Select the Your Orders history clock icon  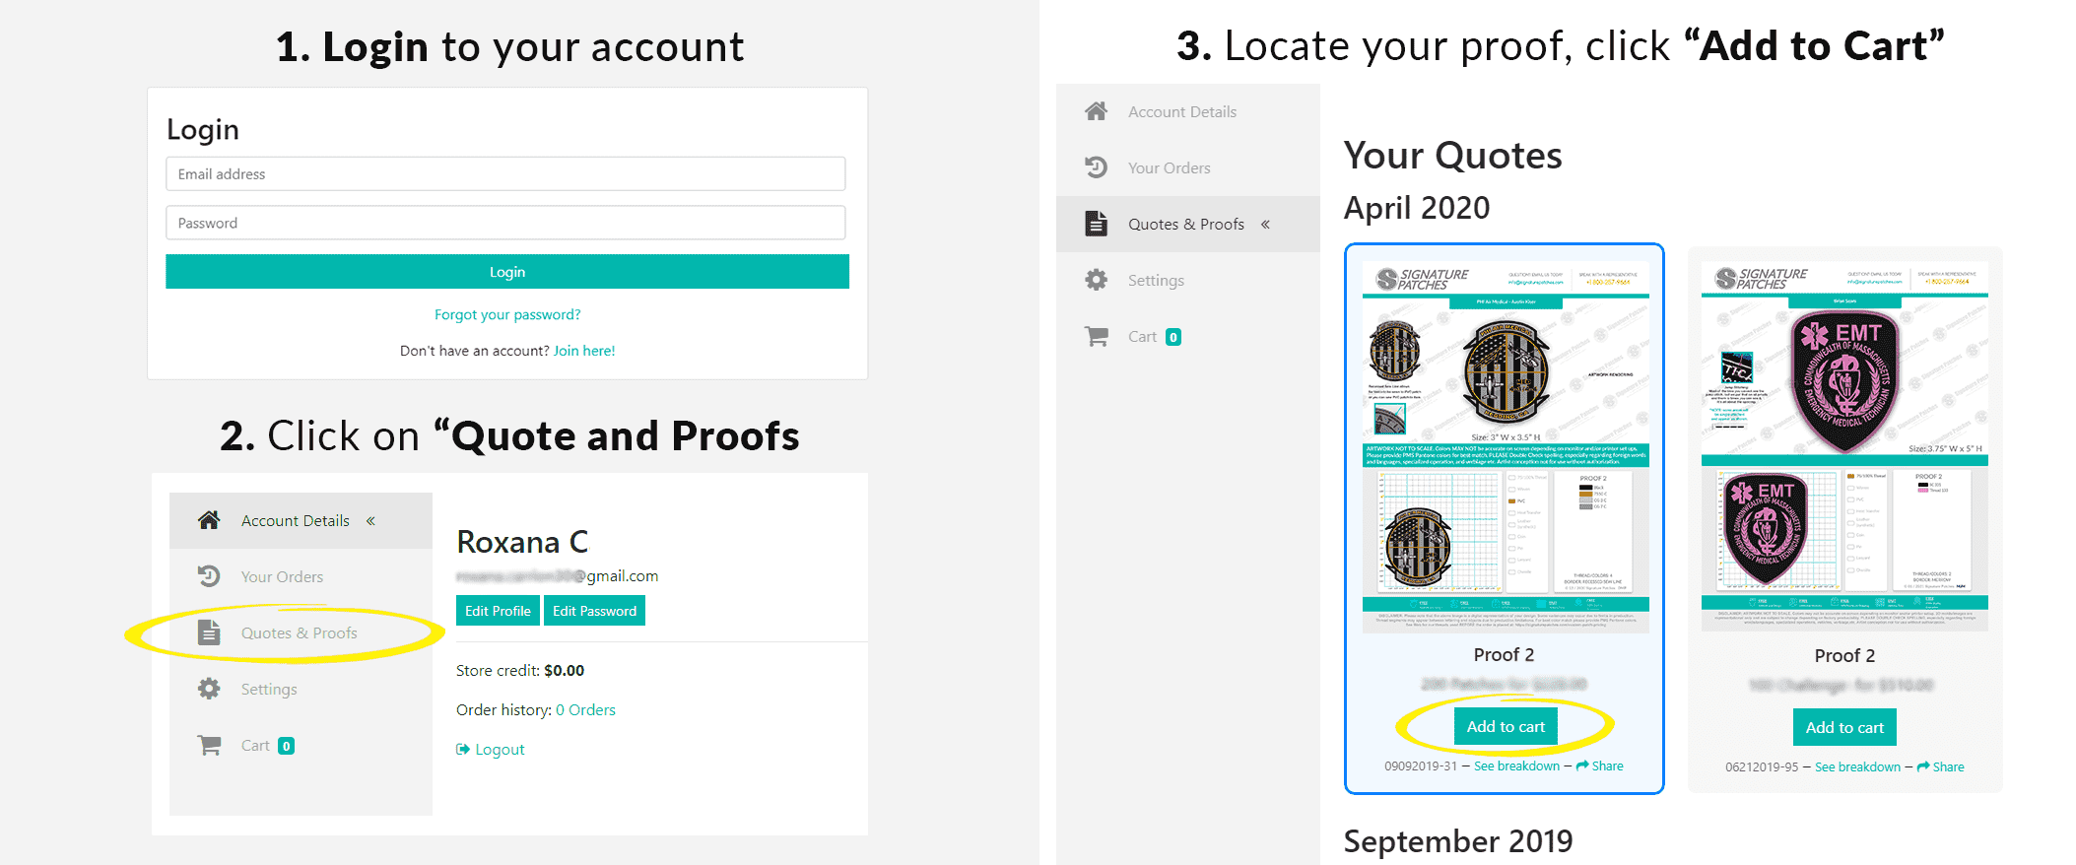coord(209,576)
